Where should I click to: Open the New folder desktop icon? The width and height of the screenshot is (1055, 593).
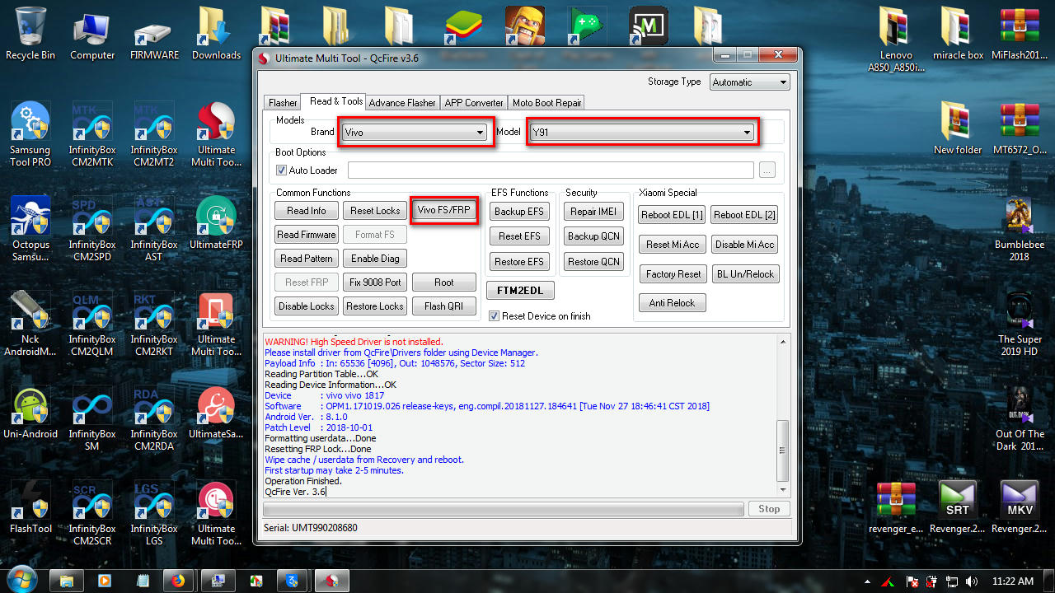tap(958, 128)
